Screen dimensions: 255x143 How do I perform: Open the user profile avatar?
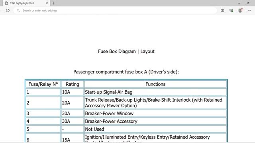(x=240, y=10)
